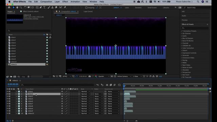Image resolution: width=217 pixels, height=122 pixels.
Task: Click the trash icon in the Project panel
Action: [28, 77]
